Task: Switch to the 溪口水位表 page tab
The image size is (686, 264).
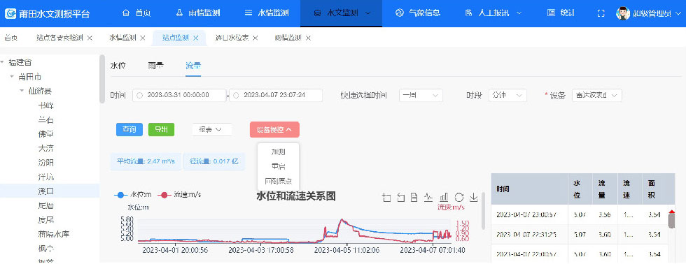Action: [x=232, y=38]
